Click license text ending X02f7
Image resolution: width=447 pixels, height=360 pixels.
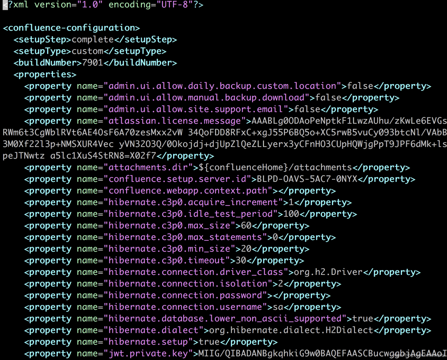click(x=79, y=156)
